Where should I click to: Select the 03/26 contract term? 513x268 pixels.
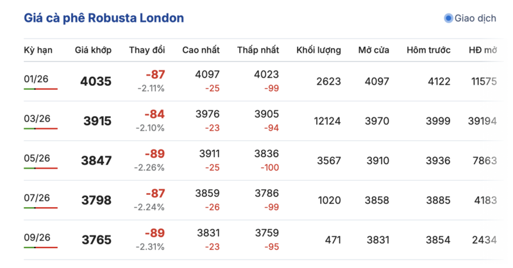coord(37,119)
